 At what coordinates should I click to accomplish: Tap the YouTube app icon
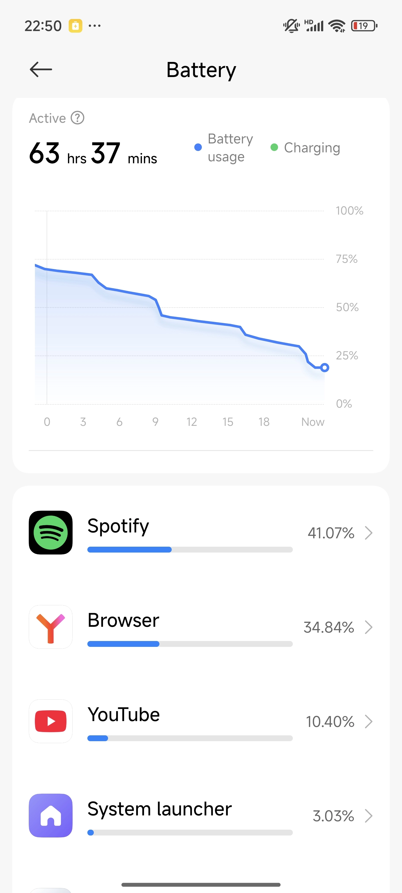(x=51, y=721)
